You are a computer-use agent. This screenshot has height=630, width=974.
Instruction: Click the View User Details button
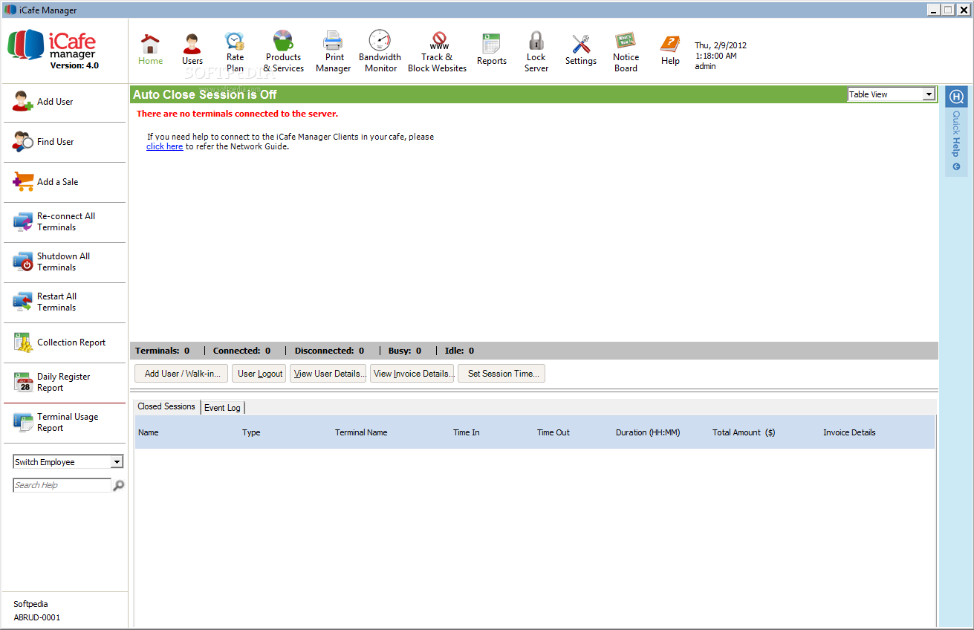point(328,374)
